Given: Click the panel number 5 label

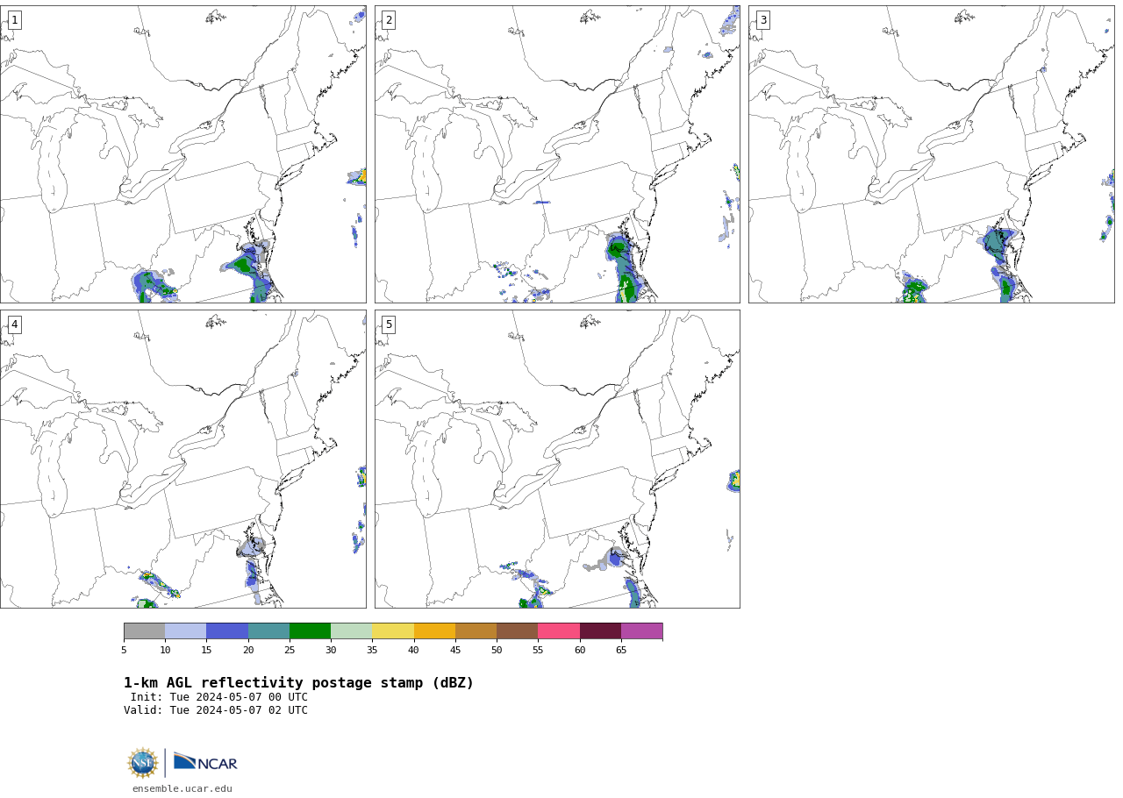Looking at the screenshot, I should click(389, 324).
